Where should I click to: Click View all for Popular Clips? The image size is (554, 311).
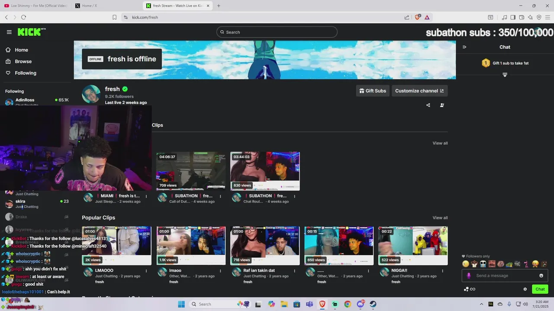(440, 218)
